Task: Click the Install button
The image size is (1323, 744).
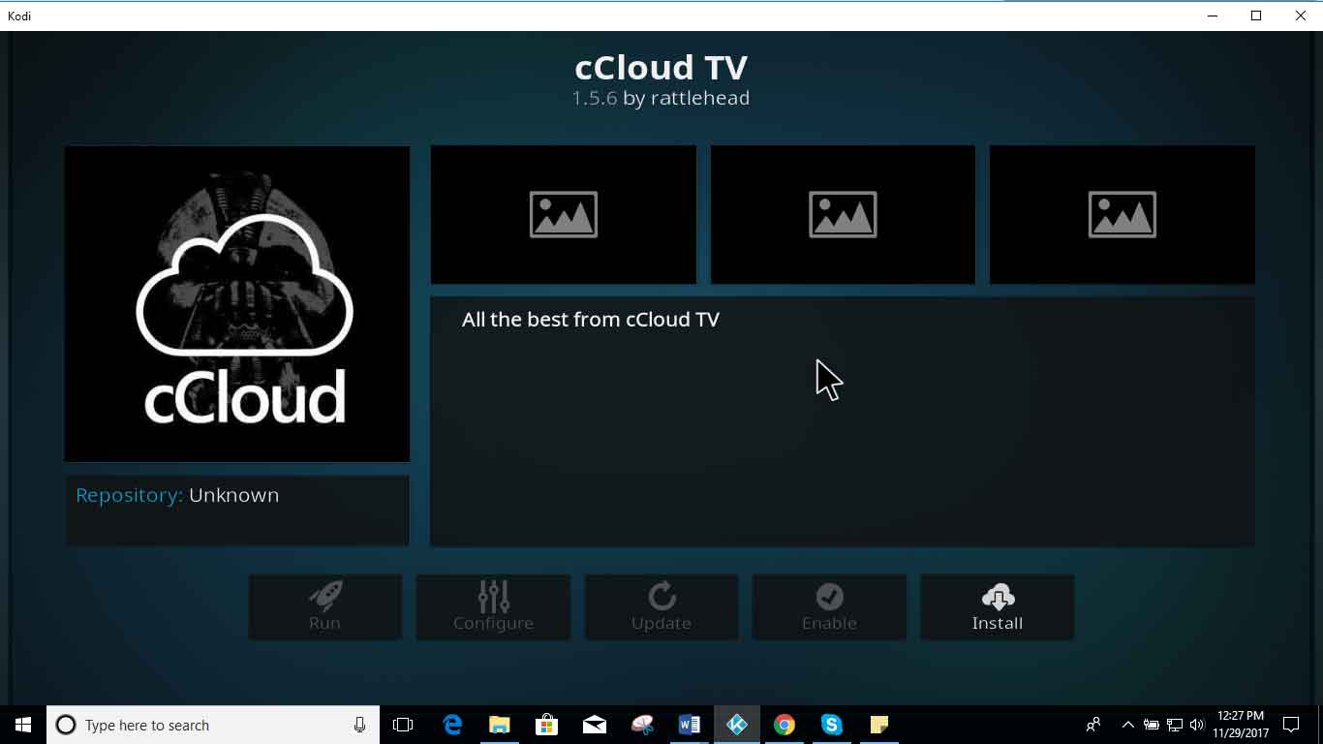Action: [x=997, y=607]
